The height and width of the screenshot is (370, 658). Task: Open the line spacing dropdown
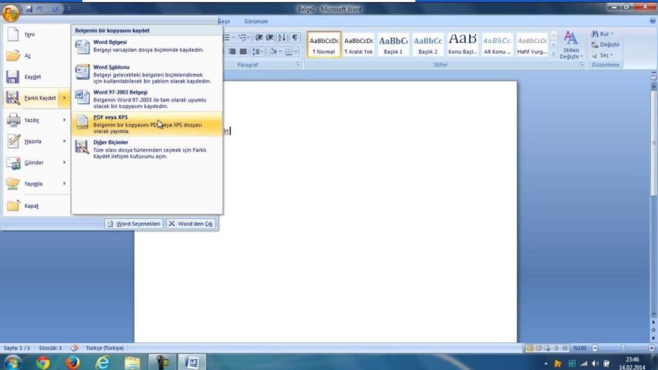pos(257,51)
